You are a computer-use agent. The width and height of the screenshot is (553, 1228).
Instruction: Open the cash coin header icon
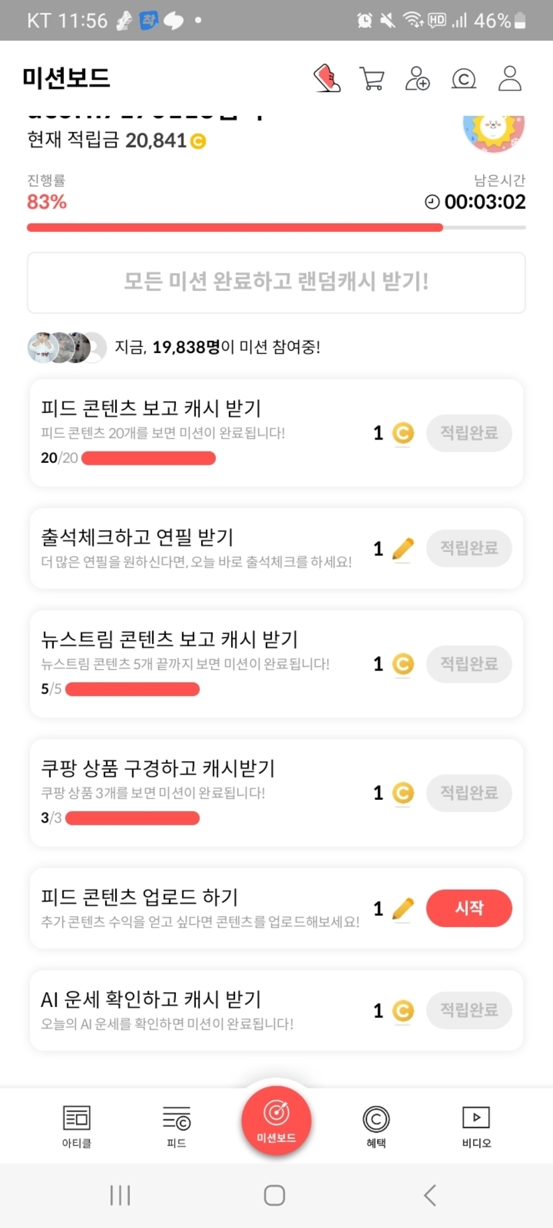(x=464, y=79)
